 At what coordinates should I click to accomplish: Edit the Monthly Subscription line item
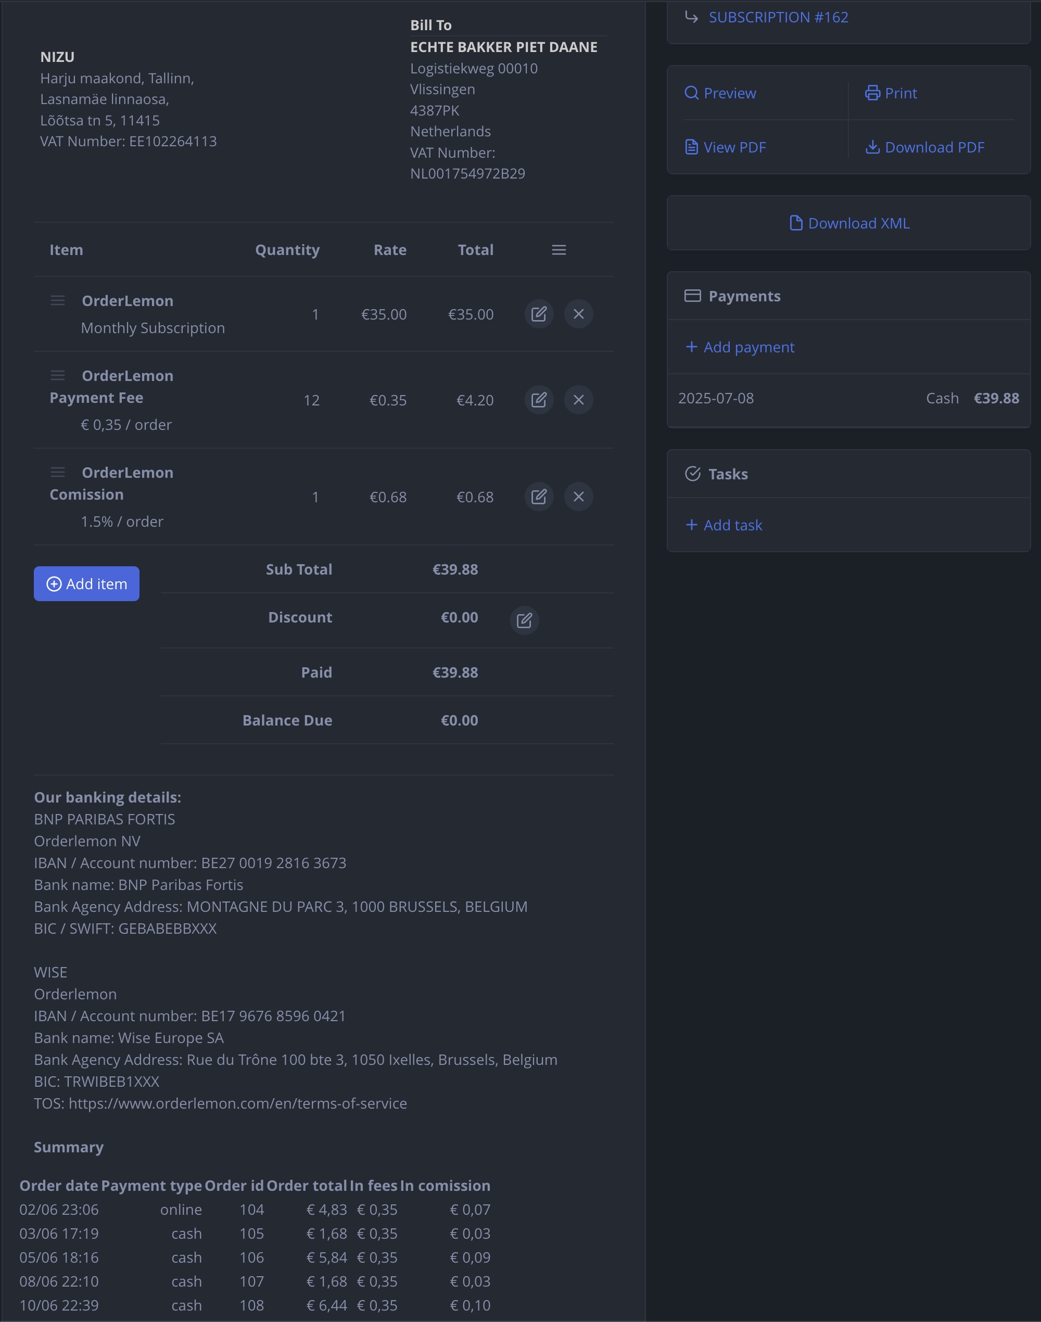point(539,314)
